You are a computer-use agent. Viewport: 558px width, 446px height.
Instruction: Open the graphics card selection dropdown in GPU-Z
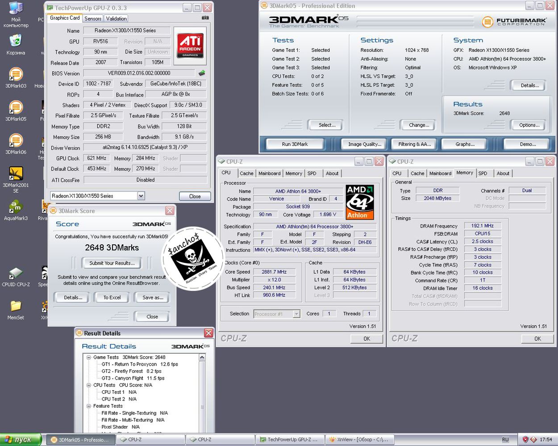click(x=141, y=196)
